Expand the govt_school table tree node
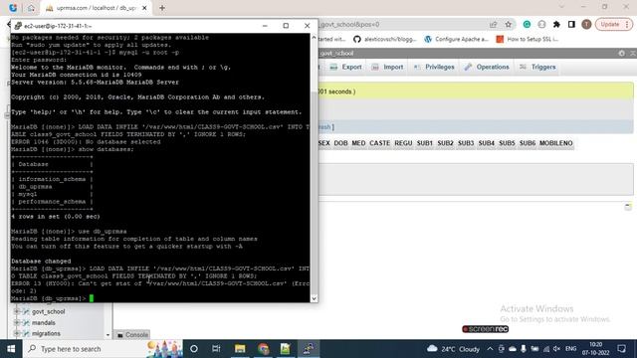 (x=17, y=311)
